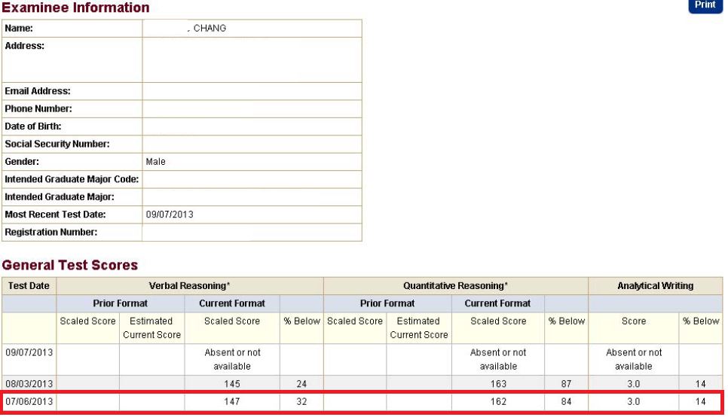
Task: Click quantitative 'Absent or not available' cell
Action: (498, 360)
